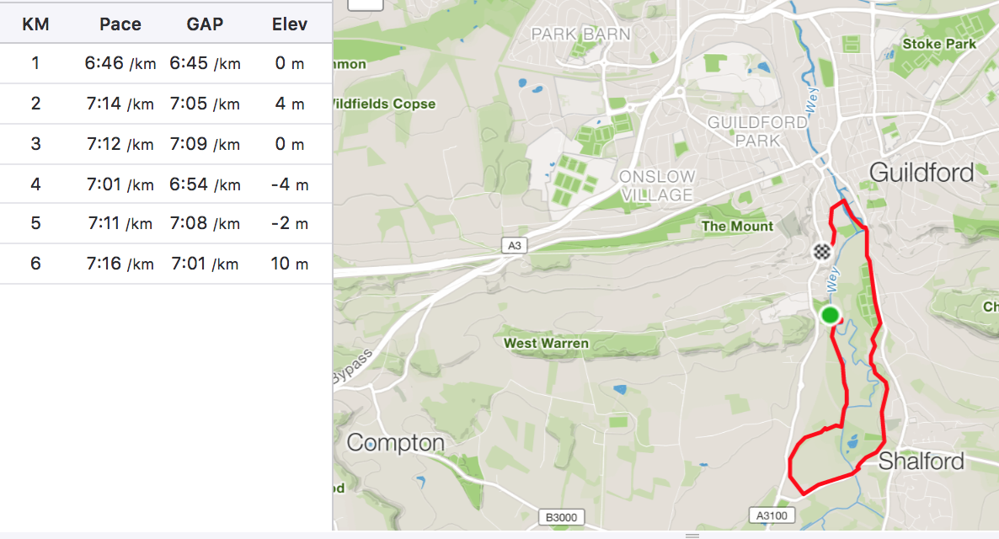Select split row with 10 m elevation
The image size is (999, 539).
click(166, 264)
